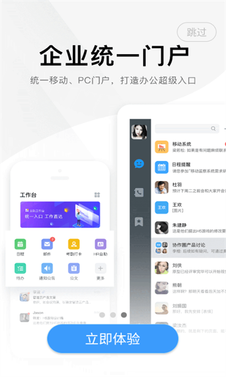226x377 pixels.
Task: Open the 通知公告 announcement icon
Action: [x=47, y=268]
